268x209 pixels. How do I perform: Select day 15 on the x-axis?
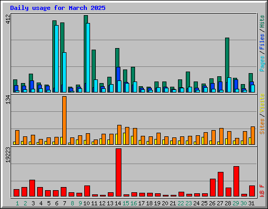tap(126, 203)
